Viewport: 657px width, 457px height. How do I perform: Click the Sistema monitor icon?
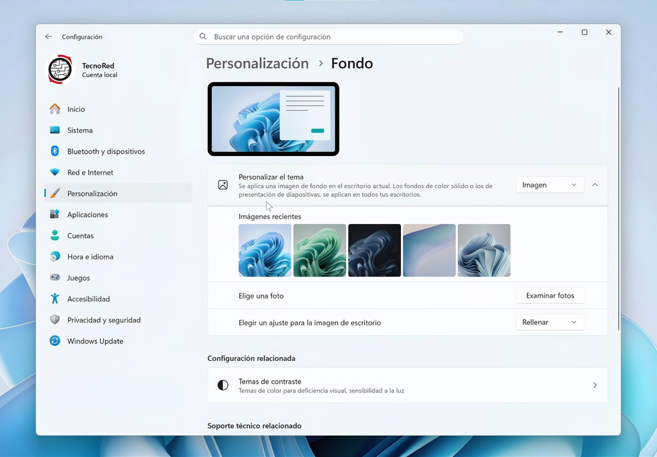coord(55,130)
